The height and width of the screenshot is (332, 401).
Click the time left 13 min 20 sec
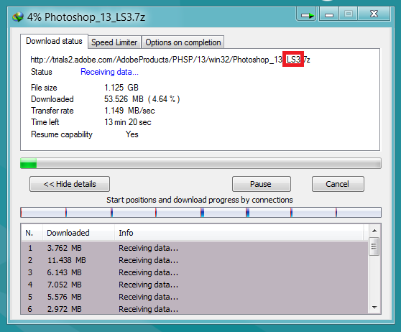point(128,122)
